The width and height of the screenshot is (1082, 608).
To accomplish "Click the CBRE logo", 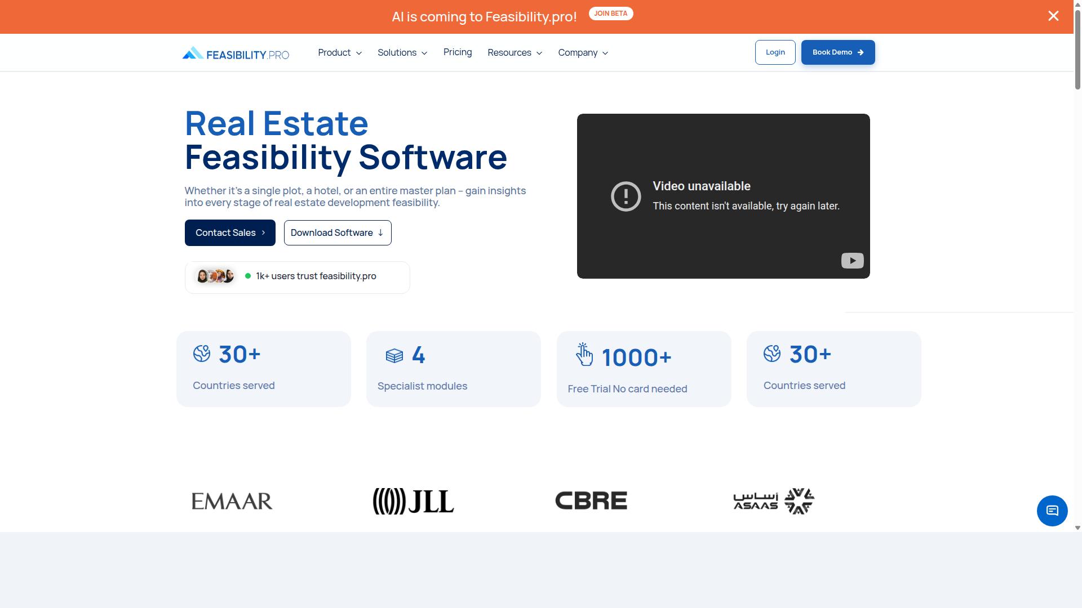I will (x=591, y=500).
